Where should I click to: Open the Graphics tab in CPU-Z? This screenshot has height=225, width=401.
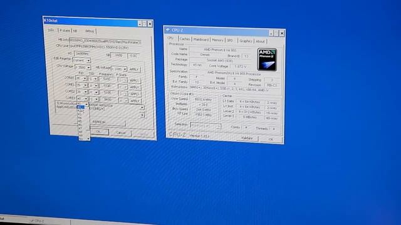click(x=246, y=41)
